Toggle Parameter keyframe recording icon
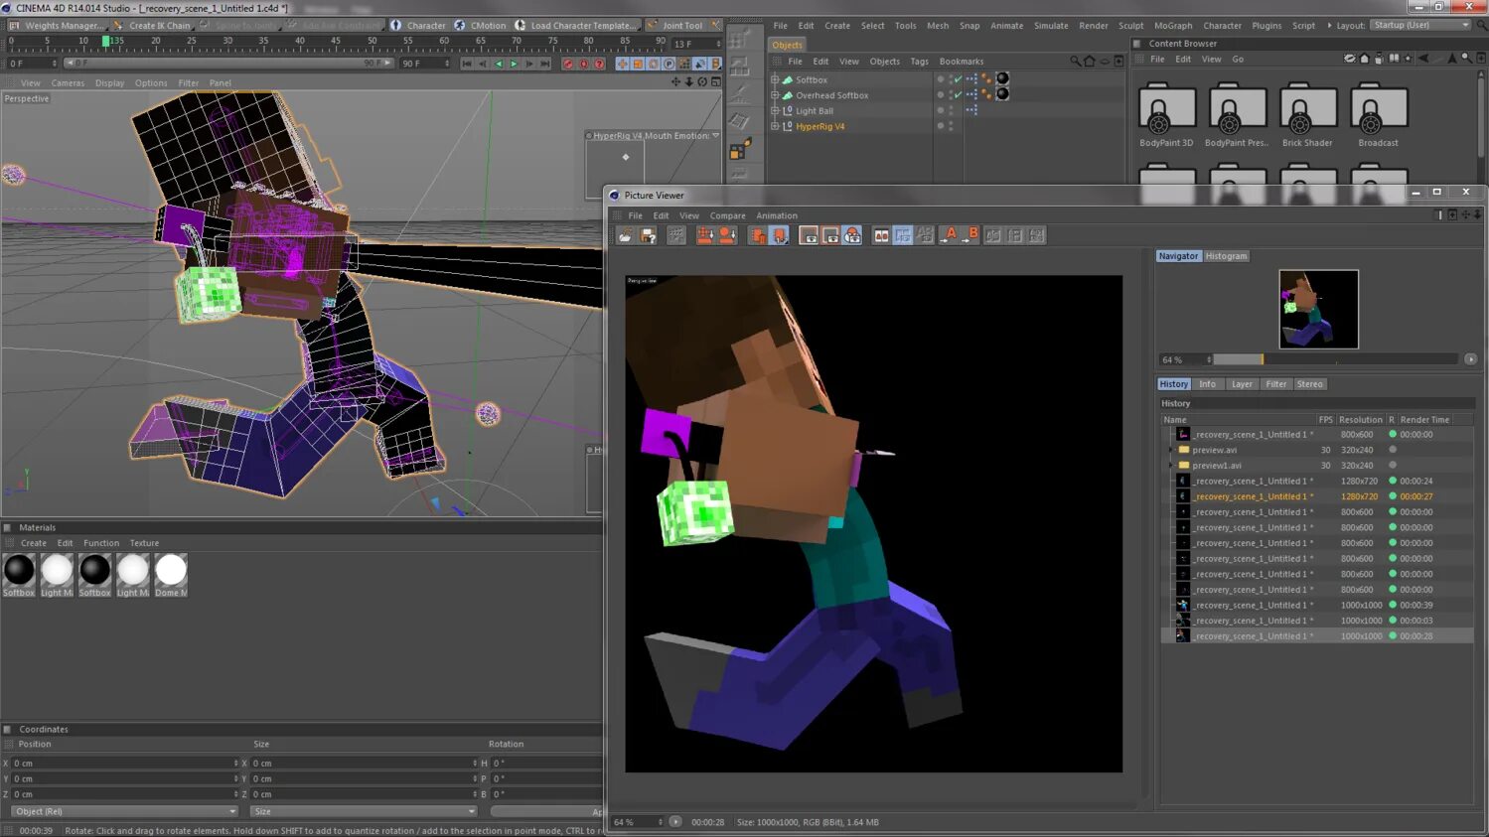Viewport: 1489px width, 837px height. (x=669, y=64)
